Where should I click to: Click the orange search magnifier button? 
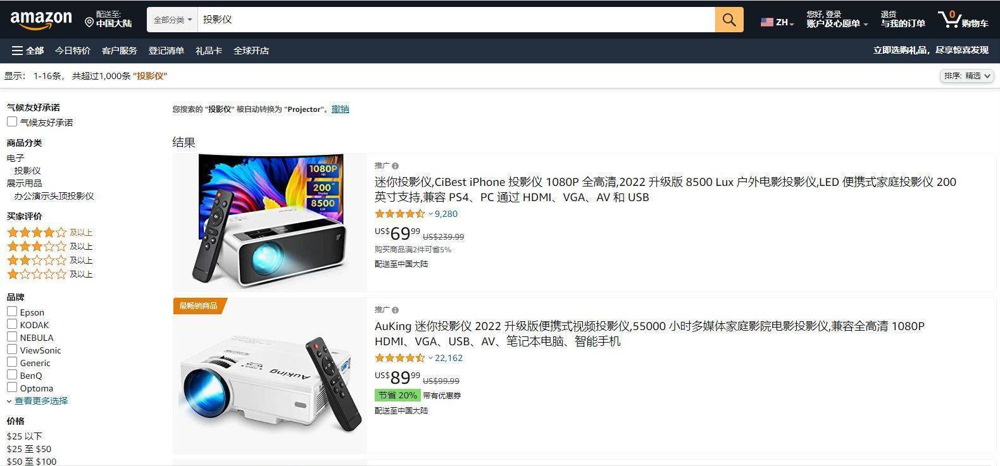(x=729, y=20)
